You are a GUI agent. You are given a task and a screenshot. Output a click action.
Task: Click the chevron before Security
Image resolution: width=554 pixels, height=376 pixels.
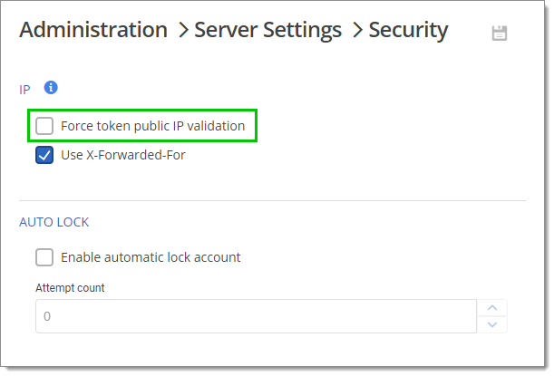(x=357, y=30)
